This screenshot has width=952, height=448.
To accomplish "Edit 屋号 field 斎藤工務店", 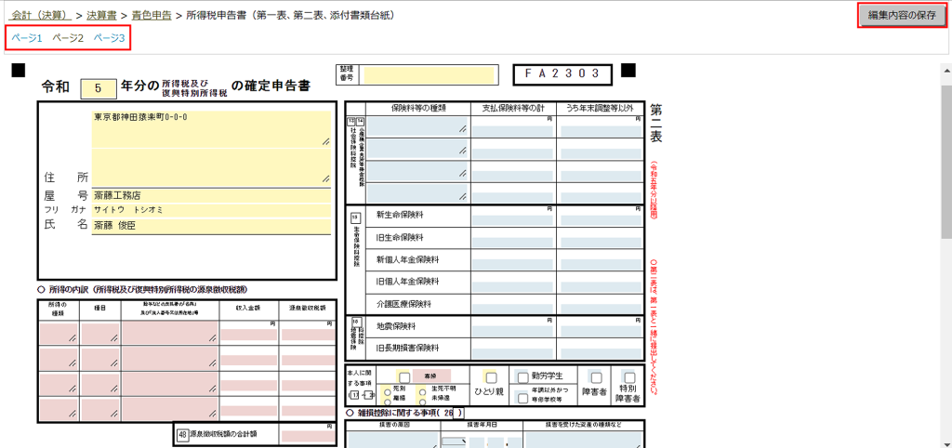I will click(211, 195).
